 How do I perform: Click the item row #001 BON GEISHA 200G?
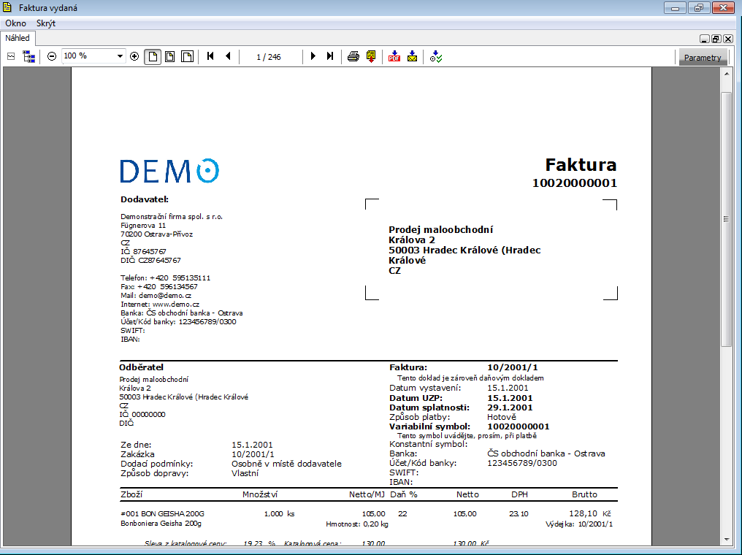tap(162, 513)
